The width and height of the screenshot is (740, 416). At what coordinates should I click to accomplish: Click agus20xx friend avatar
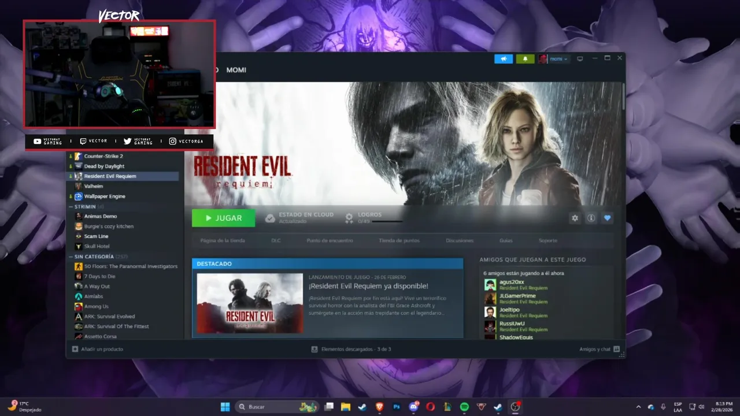(x=490, y=284)
